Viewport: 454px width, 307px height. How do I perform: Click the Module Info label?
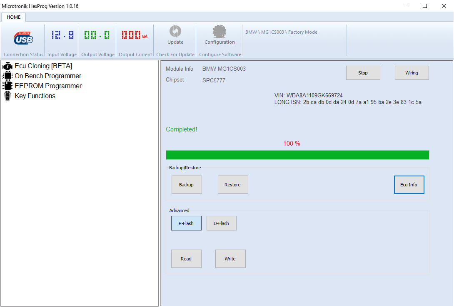pyautogui.click(x=179, y=69)
